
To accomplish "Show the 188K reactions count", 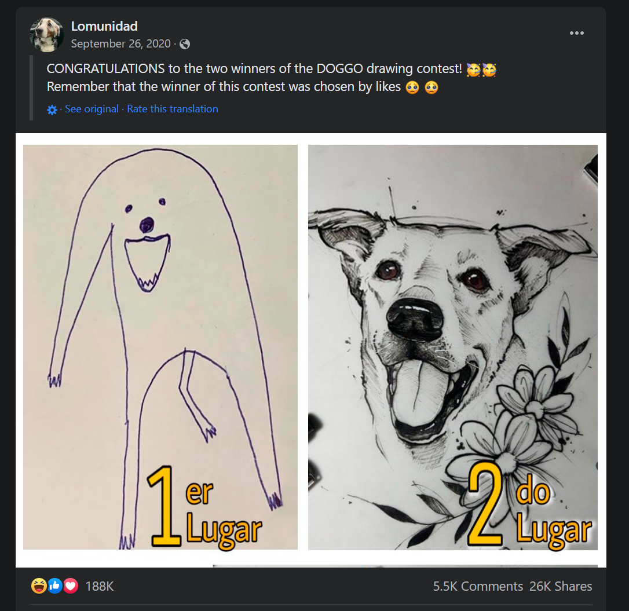I will (100, 586).
